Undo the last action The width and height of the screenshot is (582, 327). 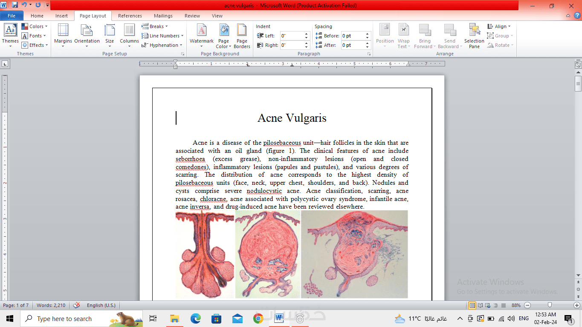(x=24, y=5)
